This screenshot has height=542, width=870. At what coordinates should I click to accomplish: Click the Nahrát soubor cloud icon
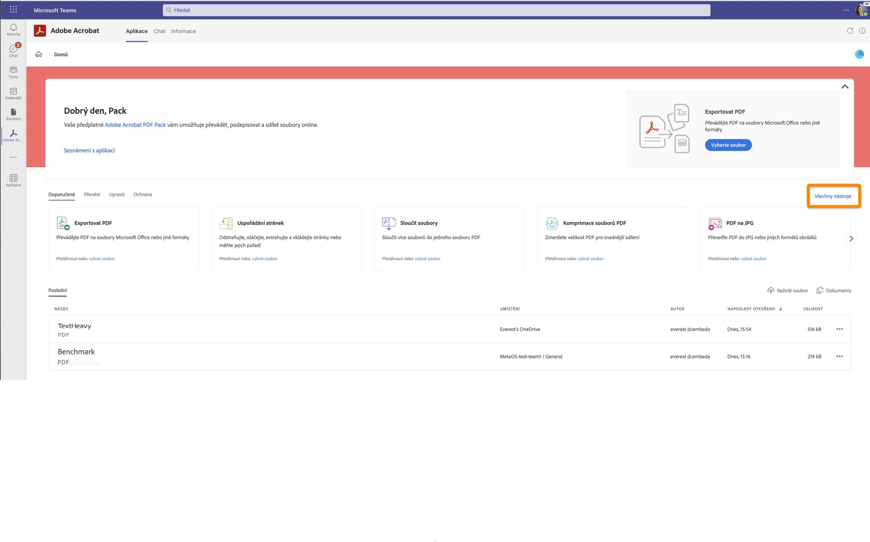click(770, 290)
